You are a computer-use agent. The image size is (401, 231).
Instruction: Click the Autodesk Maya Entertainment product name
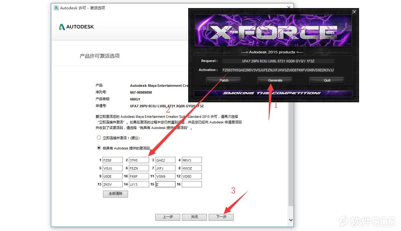[159, 86]
